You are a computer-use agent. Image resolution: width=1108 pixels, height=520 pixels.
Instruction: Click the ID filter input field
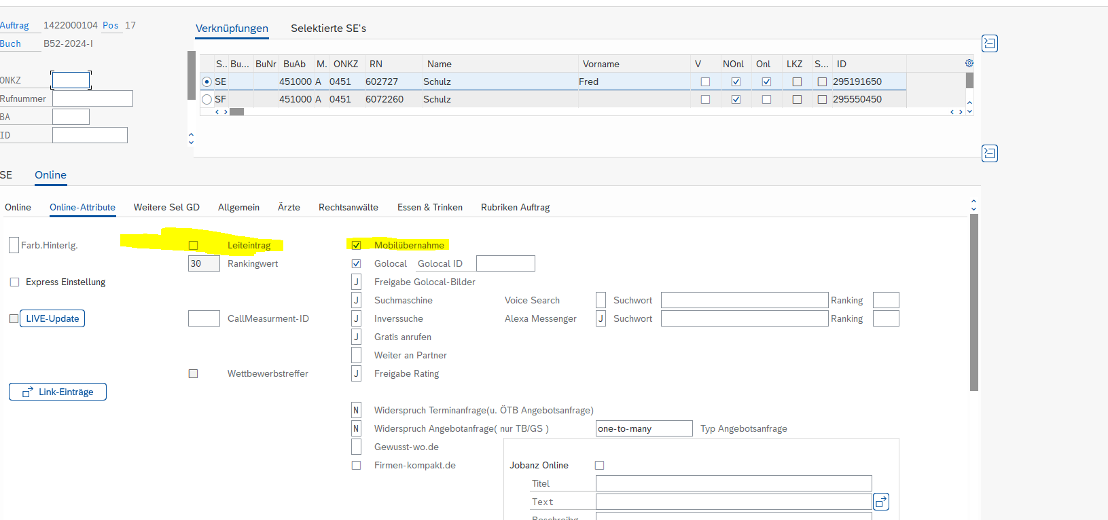click(90, 135)
